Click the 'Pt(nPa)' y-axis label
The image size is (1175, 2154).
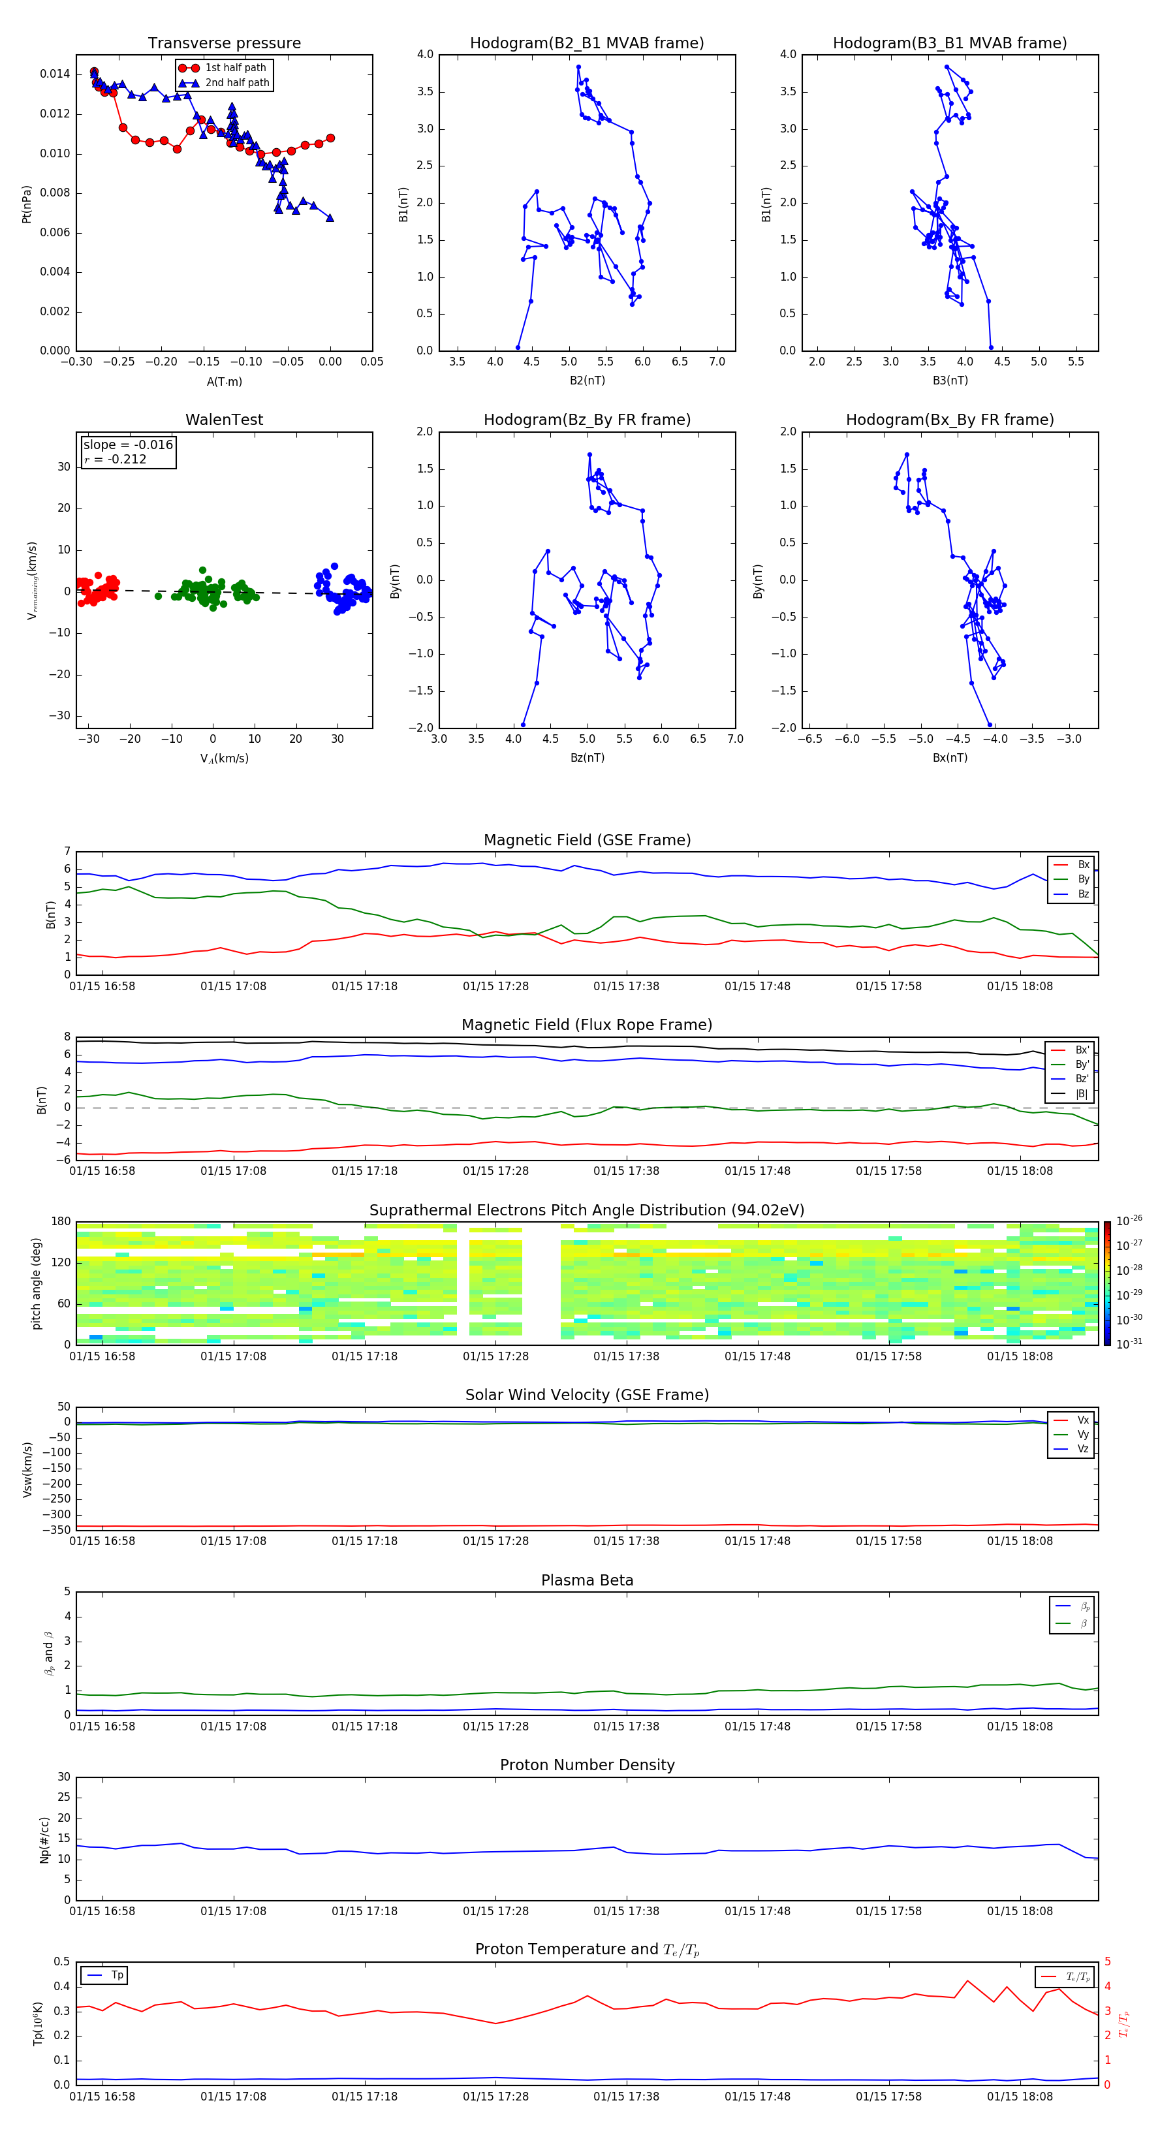[x=27, y=204]
